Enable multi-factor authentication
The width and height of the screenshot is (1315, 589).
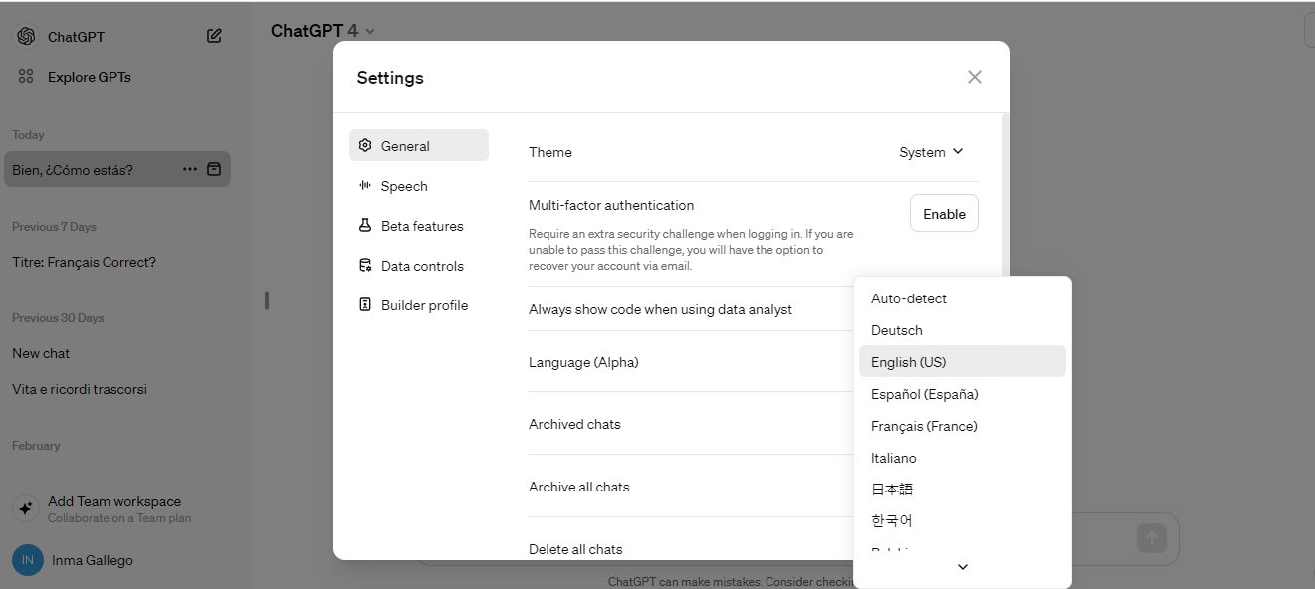tap(944, 213)
